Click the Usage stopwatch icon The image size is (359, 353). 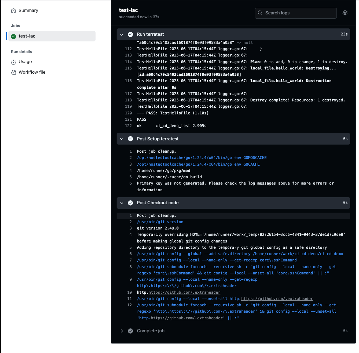pyautogui.click(x=14, y=62)
